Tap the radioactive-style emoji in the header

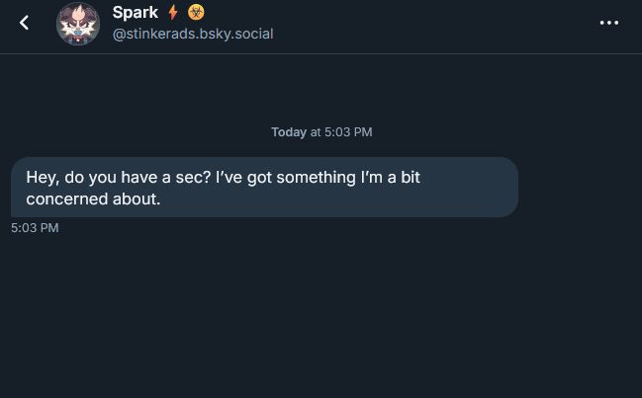[x=196, y=13]
